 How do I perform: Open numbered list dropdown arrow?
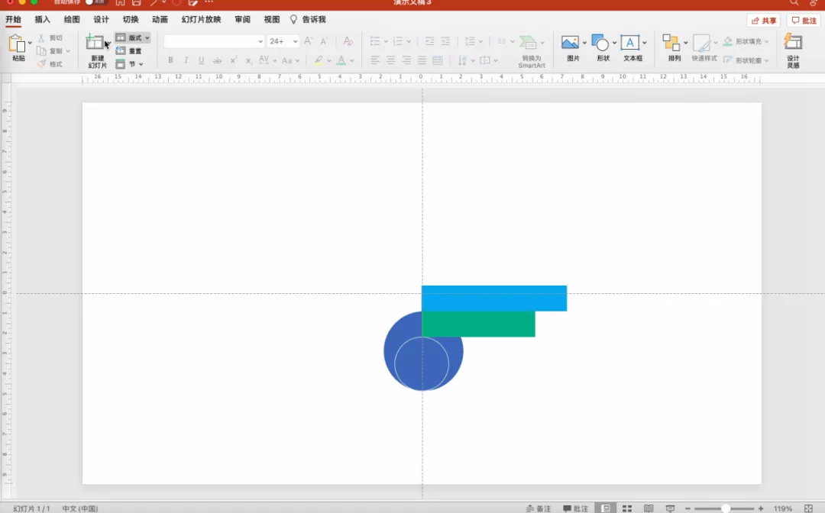(x=408, y=41)
